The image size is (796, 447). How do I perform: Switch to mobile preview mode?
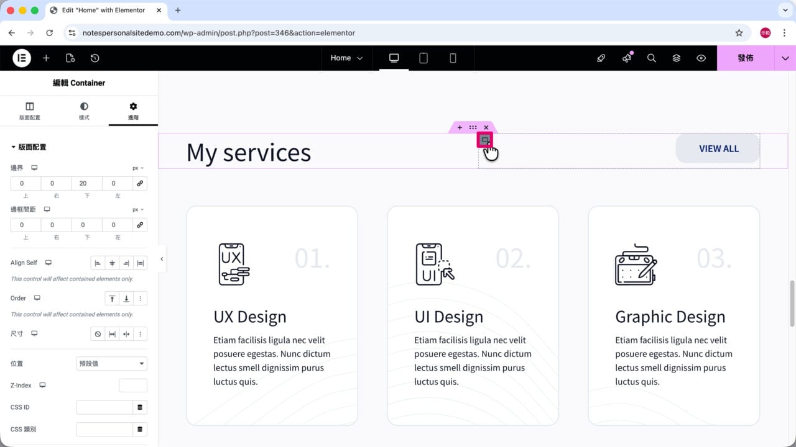453,58
